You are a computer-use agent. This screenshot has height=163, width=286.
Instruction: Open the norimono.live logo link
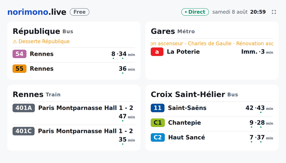tap(37, 12)
